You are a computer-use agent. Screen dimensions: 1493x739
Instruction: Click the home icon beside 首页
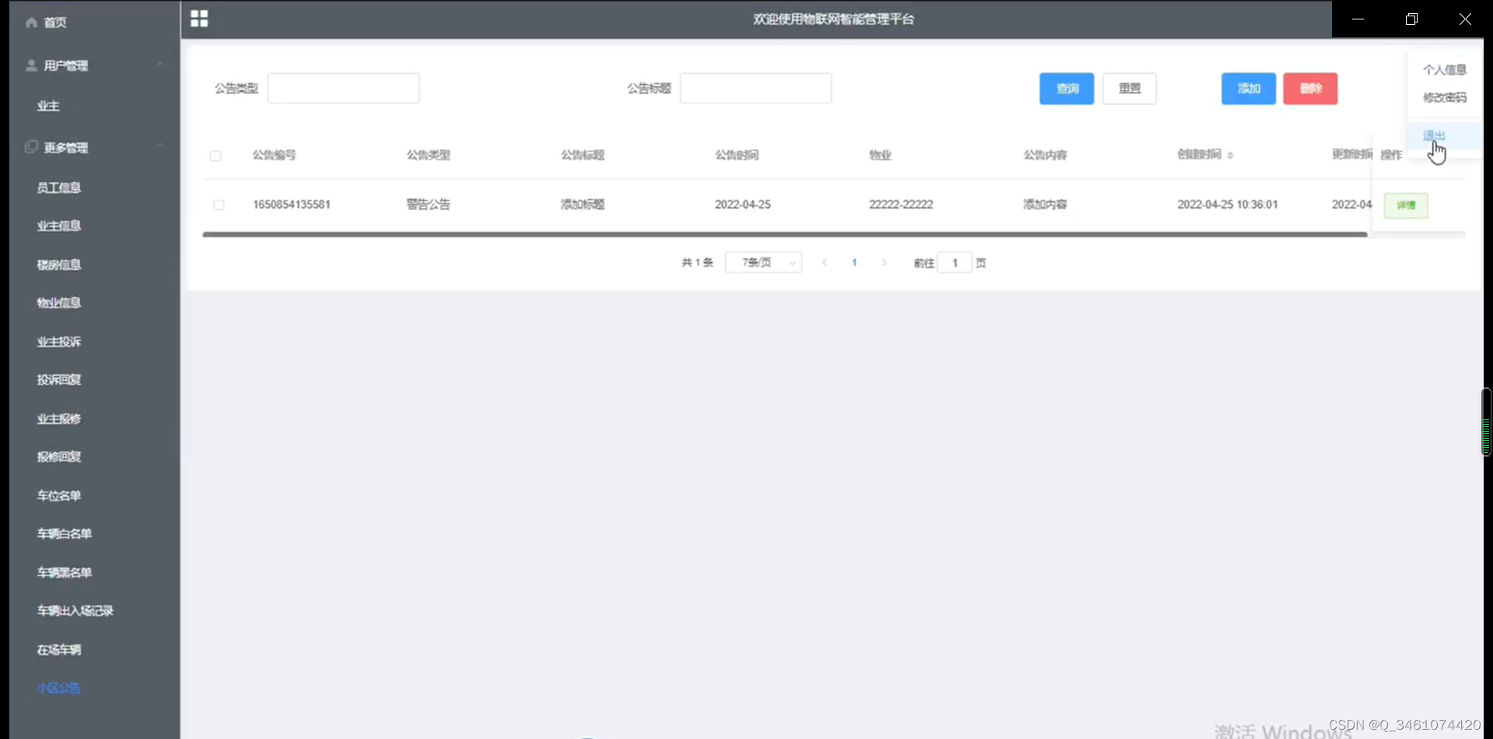click(x=31, y=23)
